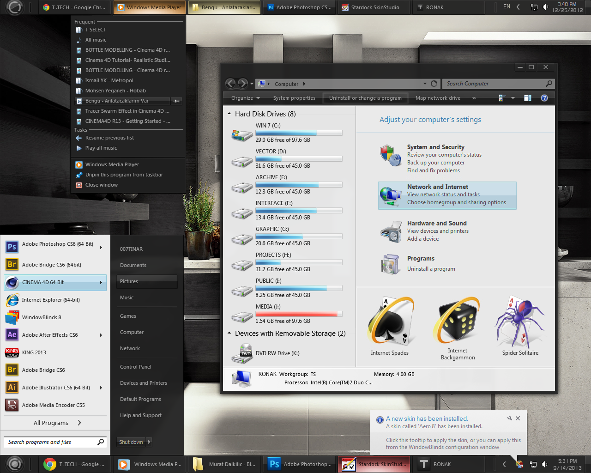
Task: Open address bar history dropdown arrow
Action: (x=425, y=84)
